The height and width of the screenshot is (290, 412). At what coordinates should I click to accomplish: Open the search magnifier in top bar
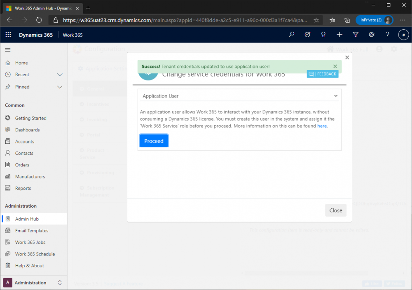(x=291, y=35)
